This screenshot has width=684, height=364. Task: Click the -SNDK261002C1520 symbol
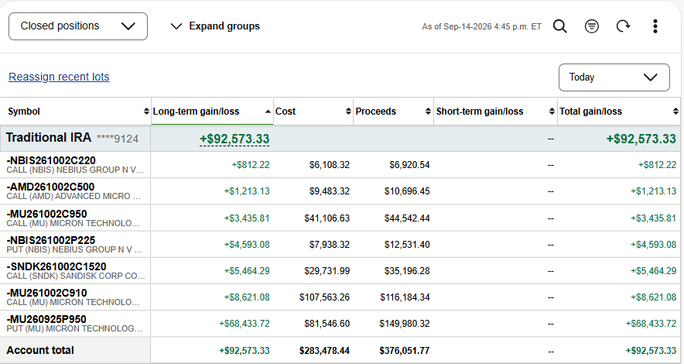56,266
